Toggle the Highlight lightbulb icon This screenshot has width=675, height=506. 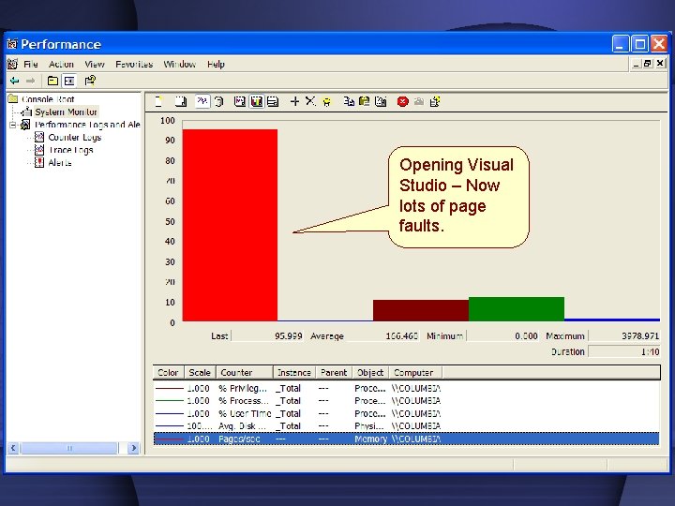click(x=327, y=102)
